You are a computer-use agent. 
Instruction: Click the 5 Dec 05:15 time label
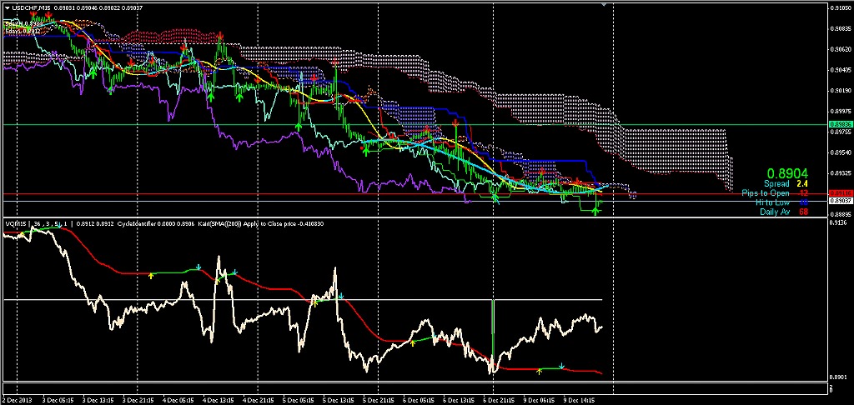pos(299,400)
